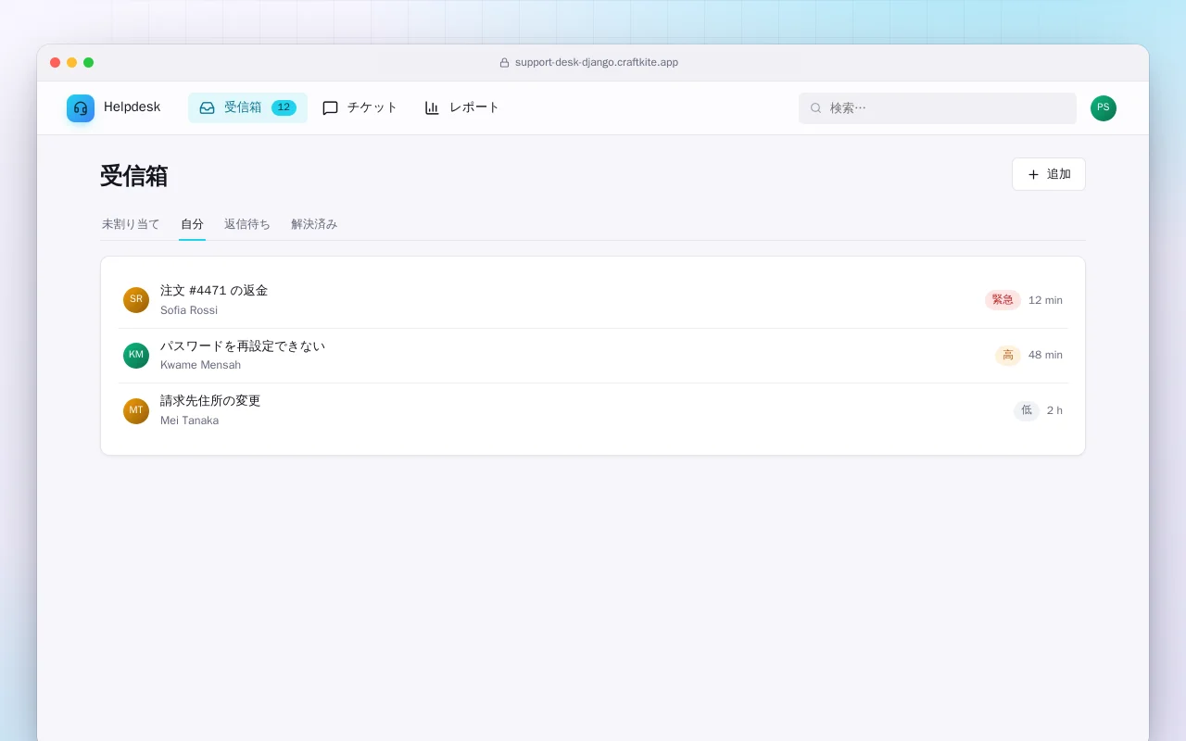Open the PS user avatar menu
Screen dimensions: 1186x741
[1104, 108]
